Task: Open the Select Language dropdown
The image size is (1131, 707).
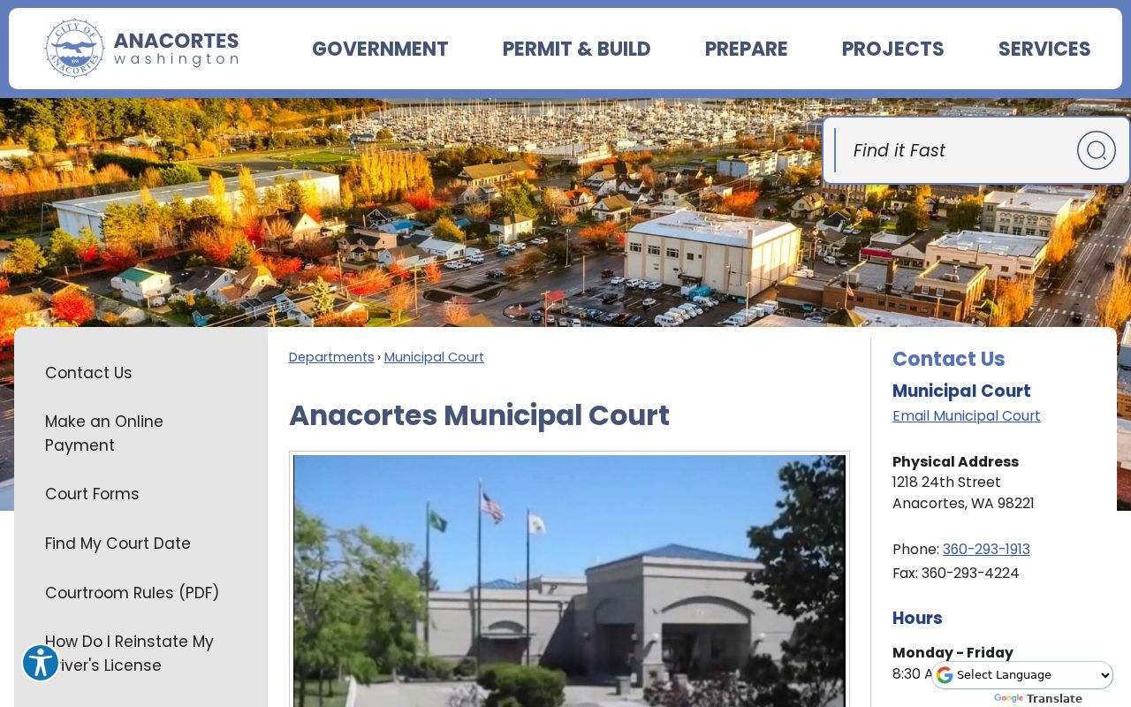Action: pos(1022,675)
